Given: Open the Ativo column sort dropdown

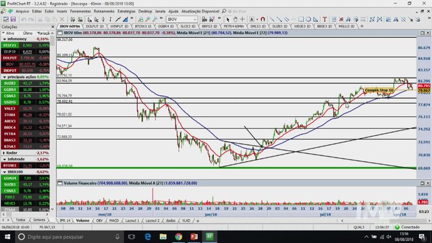Looking at the screenshot, I should 3,33.
